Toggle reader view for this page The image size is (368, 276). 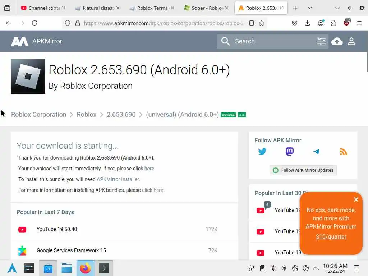(251, 23)
